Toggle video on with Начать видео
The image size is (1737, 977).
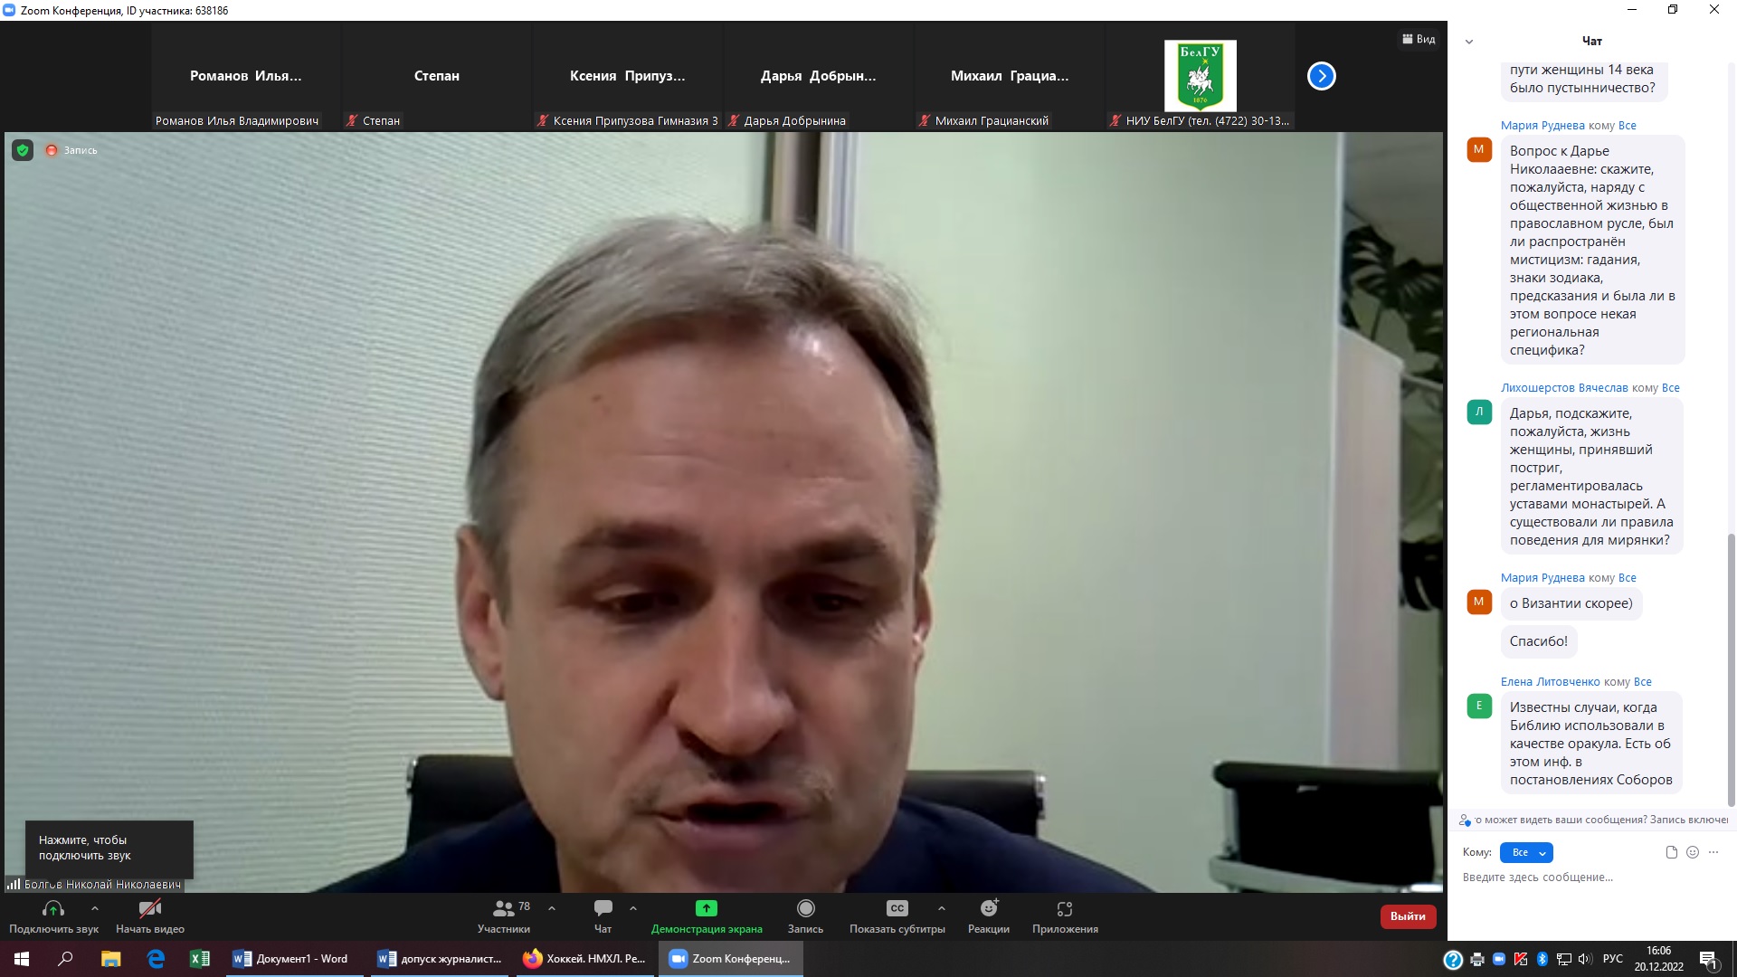pyautogui.click(x=150, y=908)
